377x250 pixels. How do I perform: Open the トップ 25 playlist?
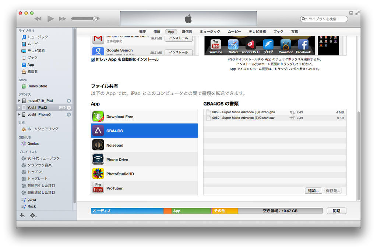32,172
